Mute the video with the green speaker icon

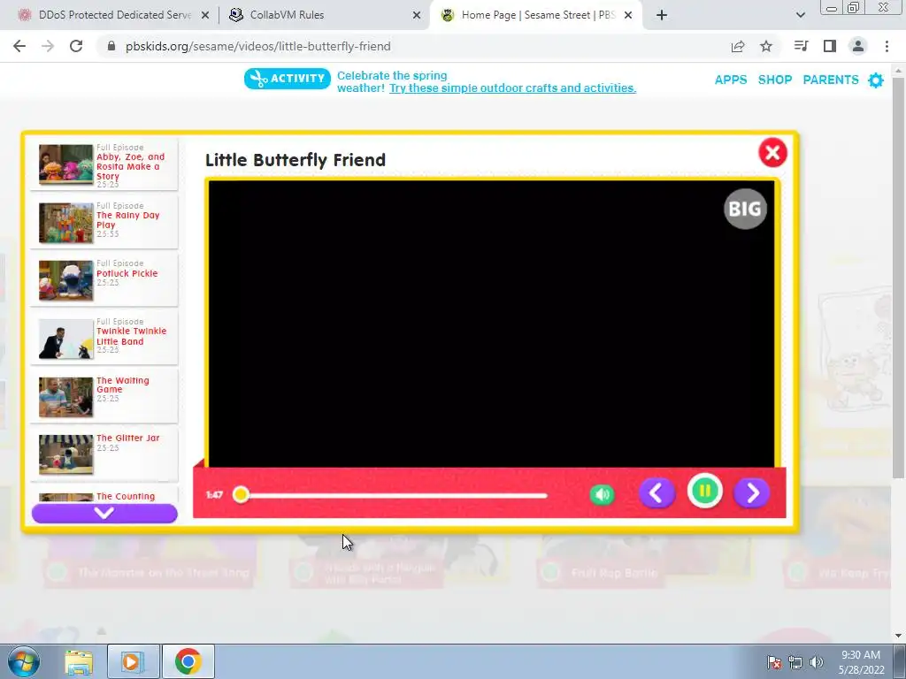[x=602, y=495]
